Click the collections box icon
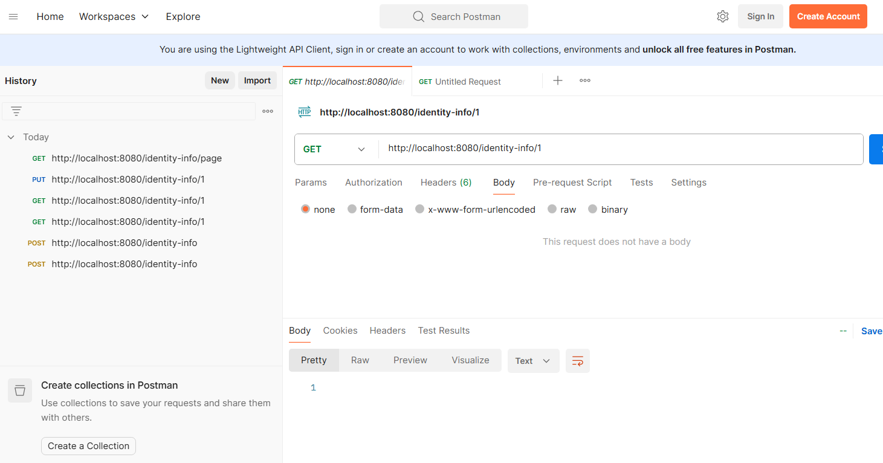This screenshot has height=463, width=883. click(19, 390)
